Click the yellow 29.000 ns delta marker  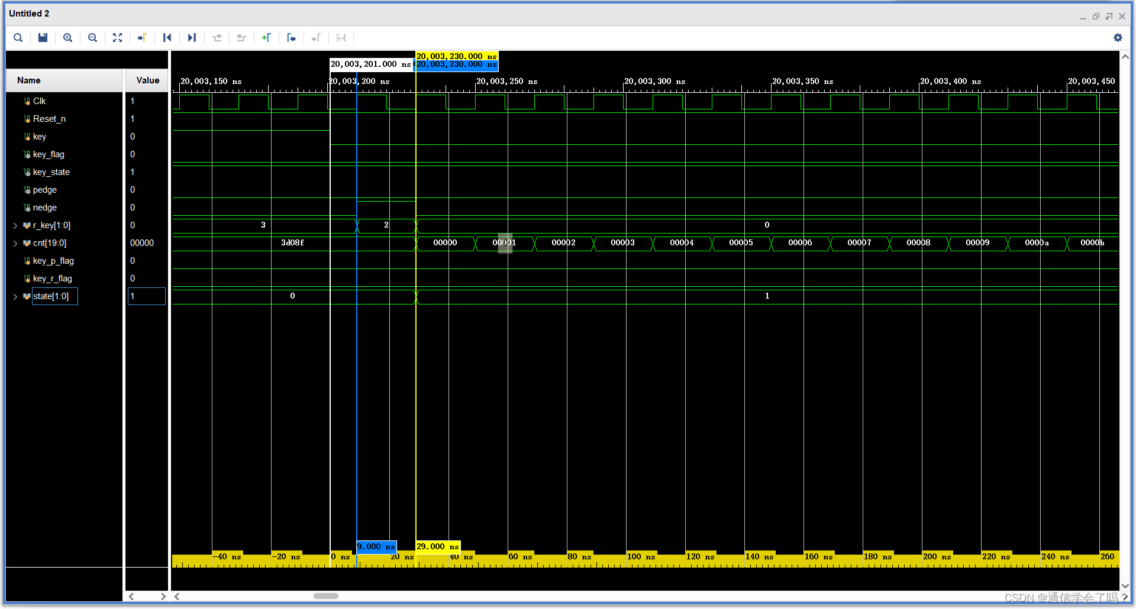click(x=438, y=547)
